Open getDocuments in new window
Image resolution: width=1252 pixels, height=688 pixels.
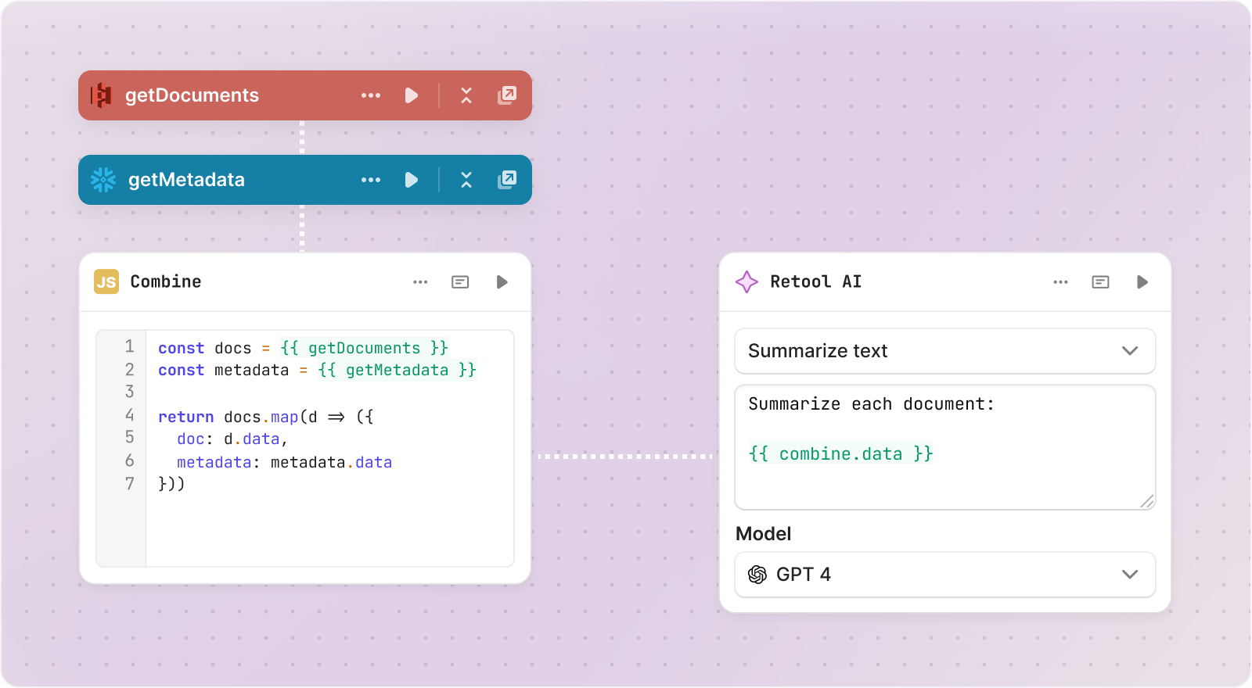coord(507,95)
